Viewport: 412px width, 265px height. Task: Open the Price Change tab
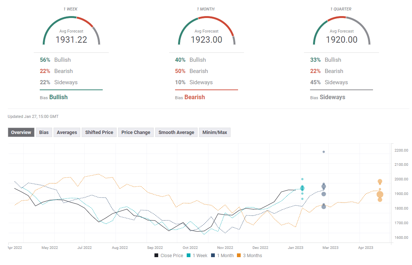point(136,132)
